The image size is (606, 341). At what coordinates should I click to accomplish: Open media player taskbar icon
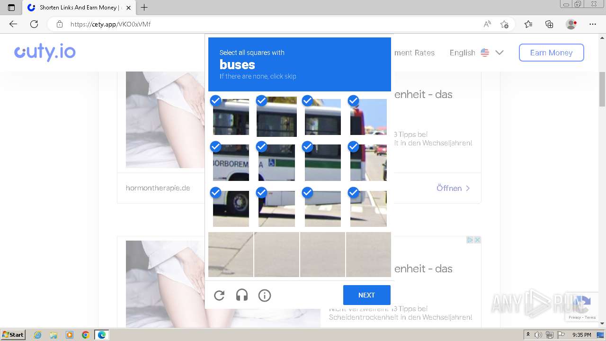[70, 335]
